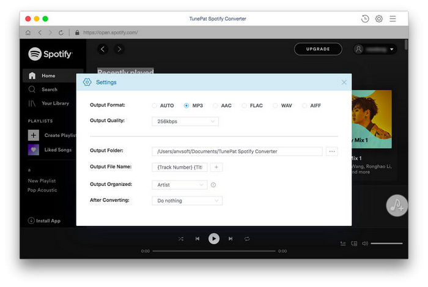
Task: Browse output folder with the ellipsis button
Action: point(332,151)
